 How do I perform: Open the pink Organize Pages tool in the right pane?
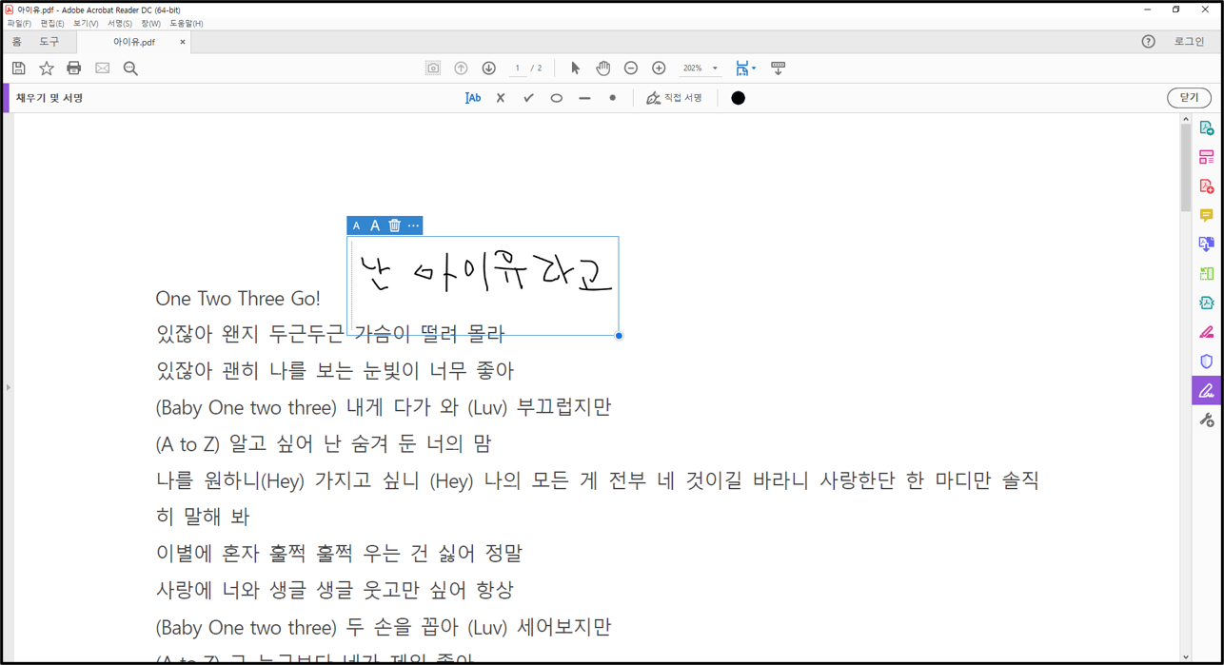[1206, 157]
